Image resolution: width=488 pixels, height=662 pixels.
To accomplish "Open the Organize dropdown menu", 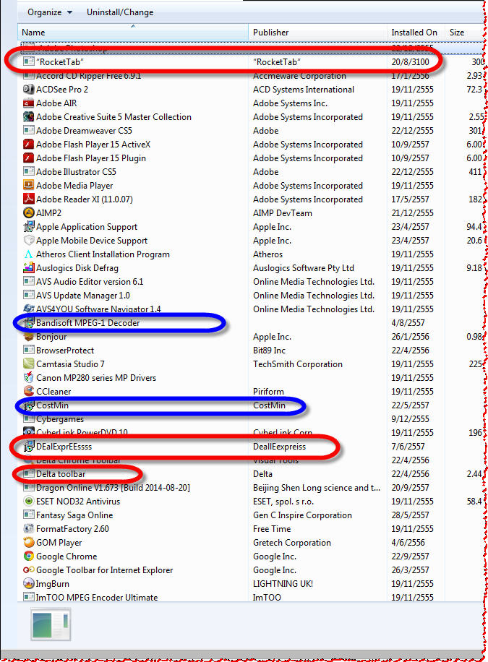I will click(x=49, y=12).
